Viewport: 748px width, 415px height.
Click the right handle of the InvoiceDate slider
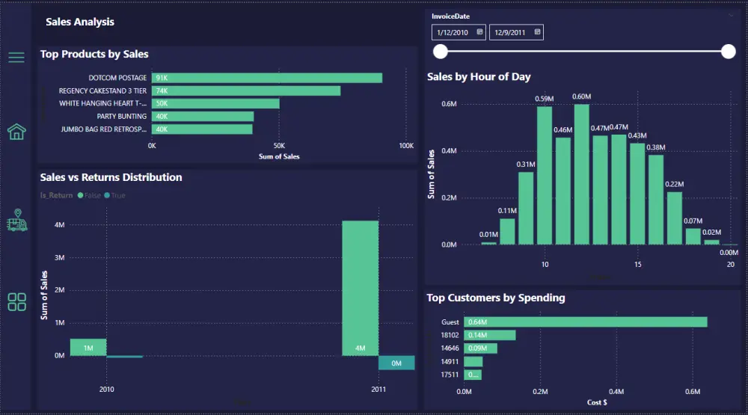click(x=728, y=52)
